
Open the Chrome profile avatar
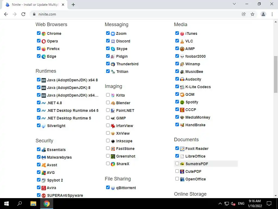(263, 14)
